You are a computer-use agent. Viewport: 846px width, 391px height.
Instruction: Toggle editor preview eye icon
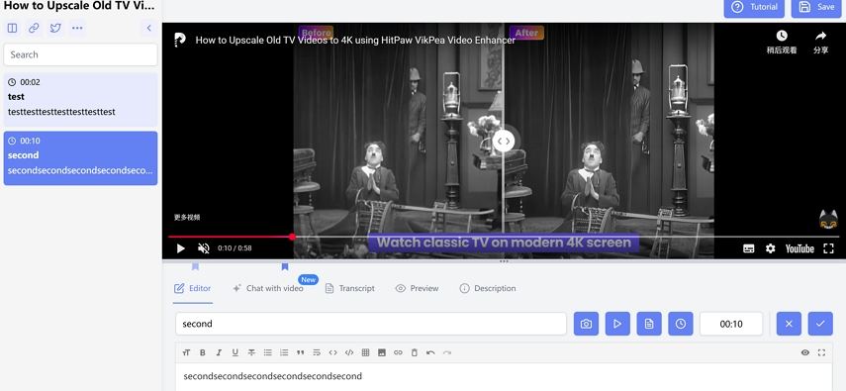pyautogui.click(x=805, y=352)
